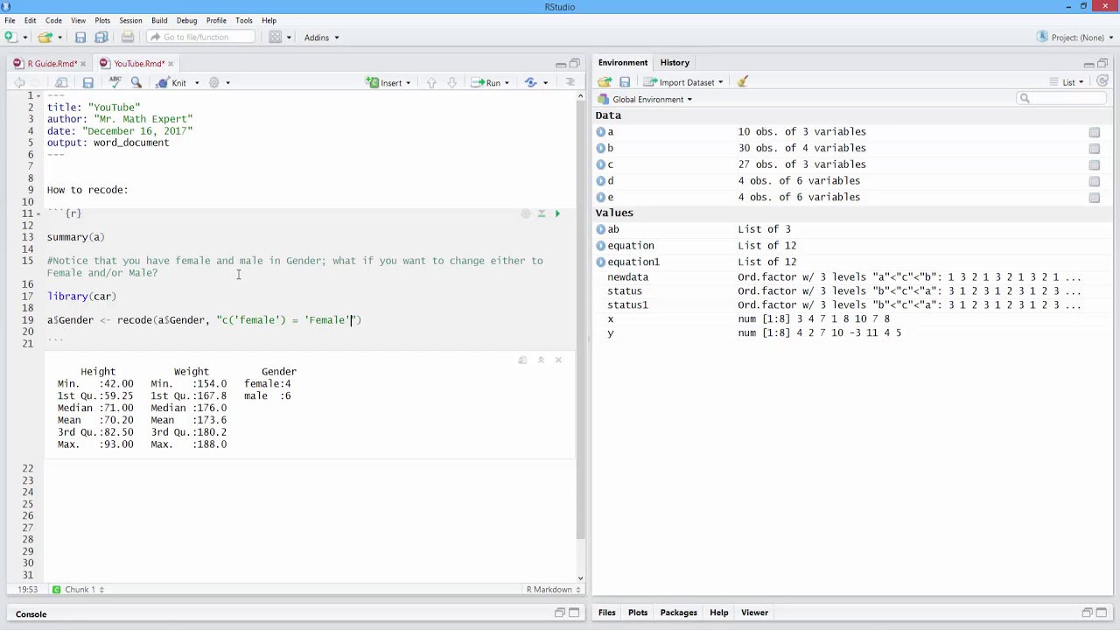Click the editor's Save document icon
The height and width of the screenshot is (630, 1120).
87,82
